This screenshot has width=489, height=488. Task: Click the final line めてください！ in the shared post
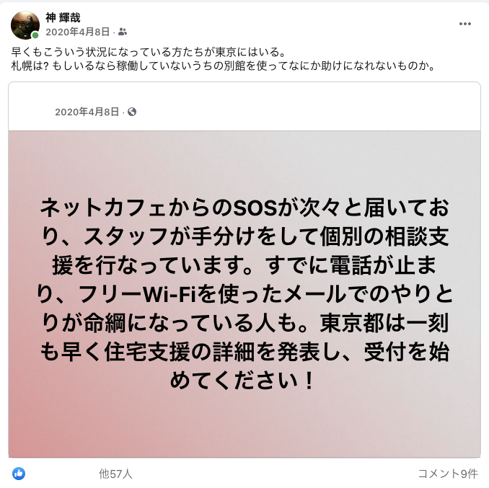pyautogui.click(x=242, y=381)
